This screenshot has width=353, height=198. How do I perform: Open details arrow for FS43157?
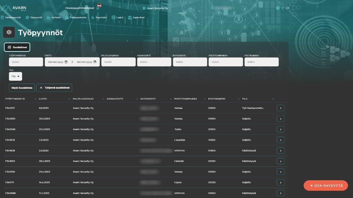tap(281, 108)
